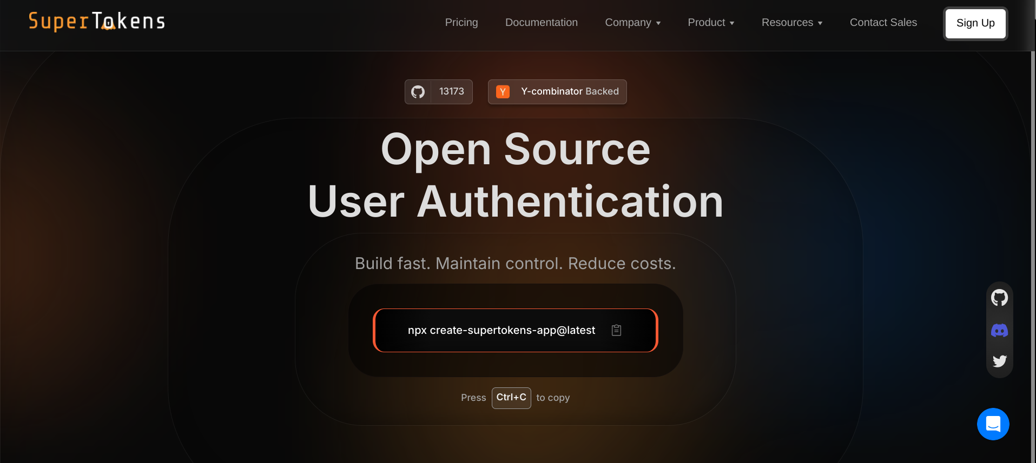Open the Documentation link
The image size is (1036, 463).
pos(542,22)
